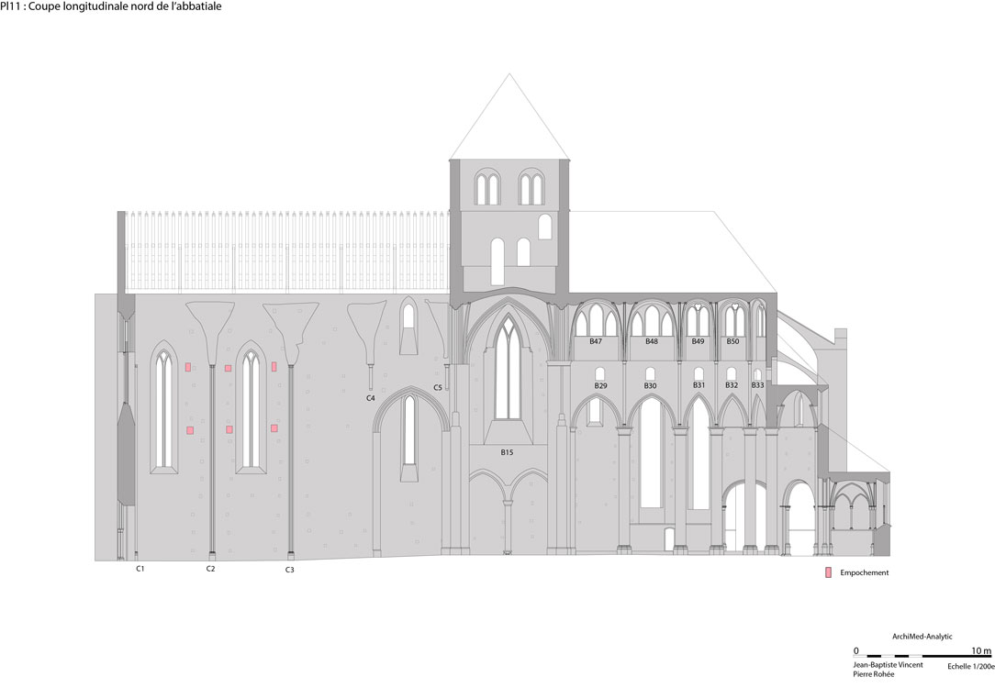Click the pink Empochement legend swatch

tap(829, 572)
